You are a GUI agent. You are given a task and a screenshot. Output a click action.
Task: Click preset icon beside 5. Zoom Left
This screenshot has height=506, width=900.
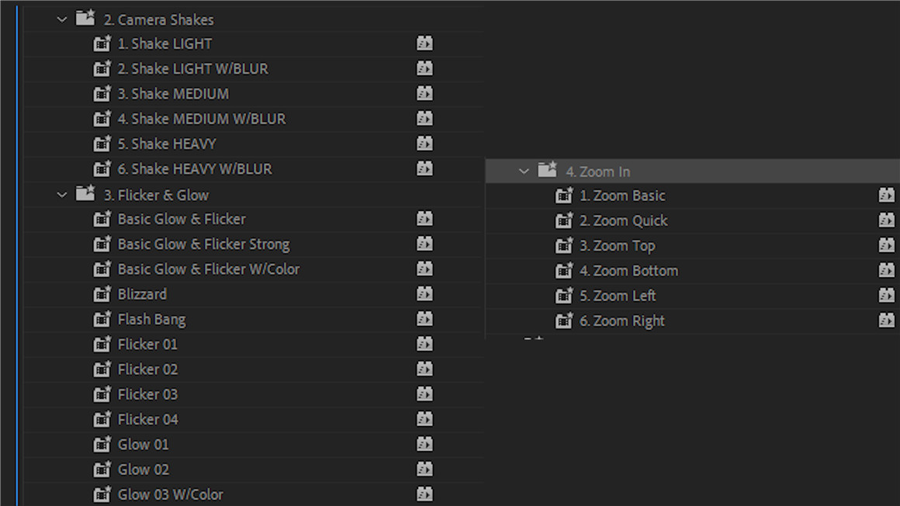(x=563, y=296)
